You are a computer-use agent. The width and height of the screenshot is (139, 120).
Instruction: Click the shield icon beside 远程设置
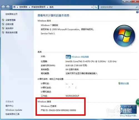[3, 24]
